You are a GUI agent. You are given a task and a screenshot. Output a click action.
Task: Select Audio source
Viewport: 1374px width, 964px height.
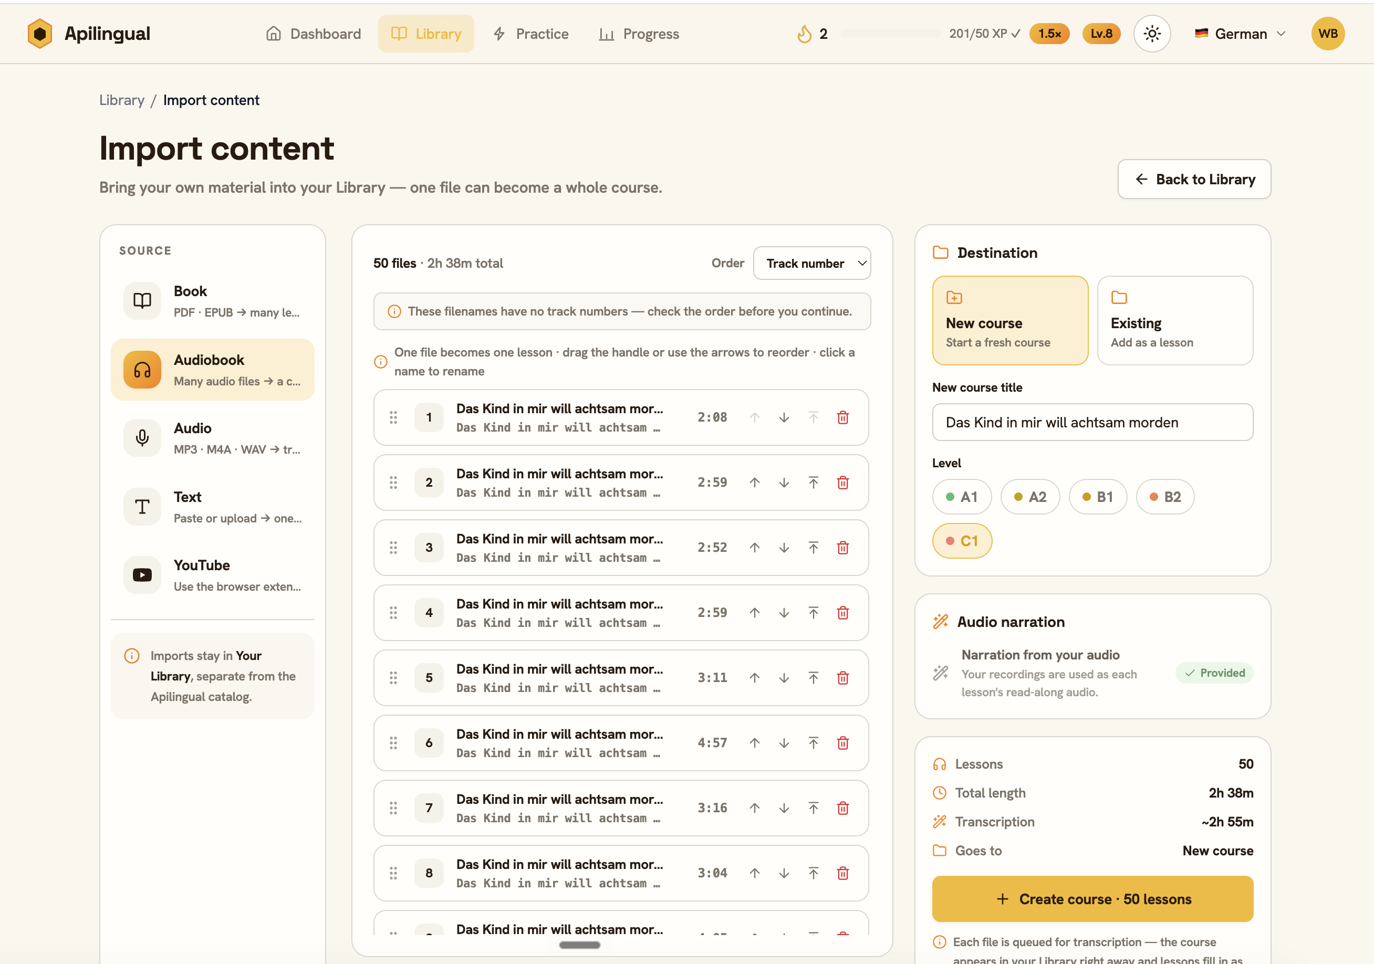coord(212,438)
